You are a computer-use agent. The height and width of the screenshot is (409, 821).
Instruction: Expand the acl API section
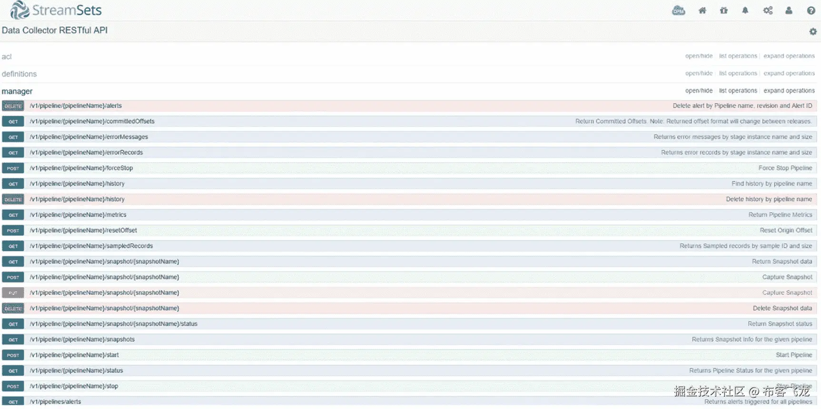pyautogui.click(x=7, y=57)
